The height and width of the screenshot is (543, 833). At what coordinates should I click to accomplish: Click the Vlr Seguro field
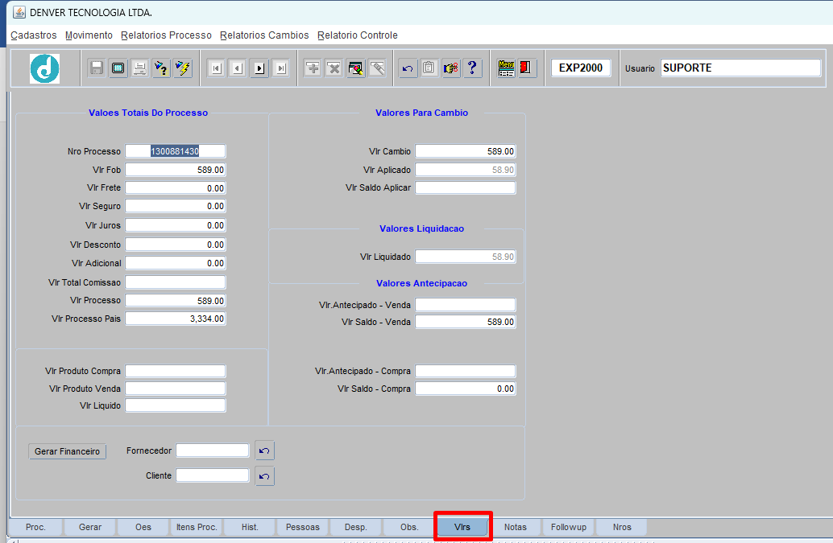pyautogui.click(x=176, y=206)
